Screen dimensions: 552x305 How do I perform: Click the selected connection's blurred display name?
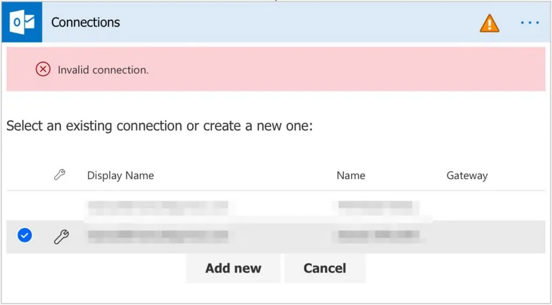tap(158, 235)
